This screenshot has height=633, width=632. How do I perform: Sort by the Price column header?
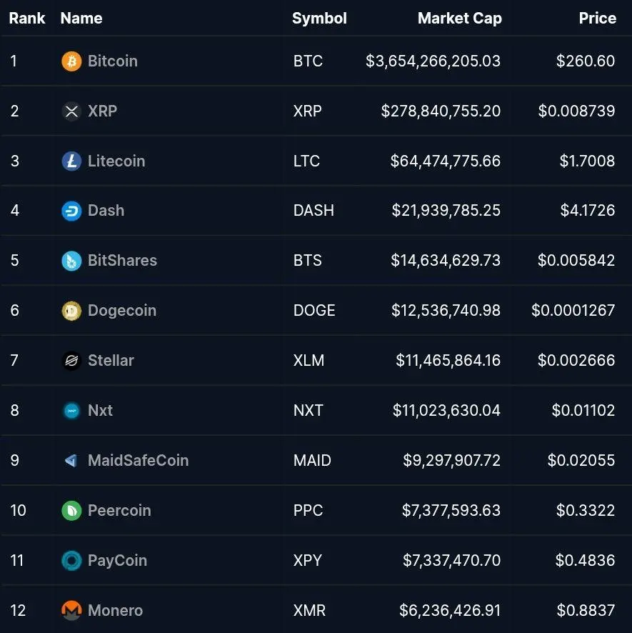coord(597,18)
